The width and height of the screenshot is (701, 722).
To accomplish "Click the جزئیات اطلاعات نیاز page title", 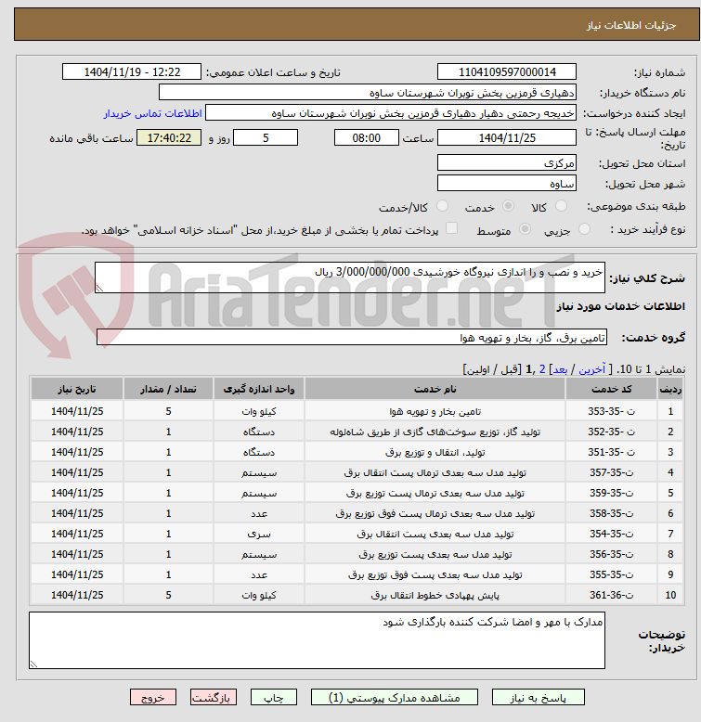I will pos(630,25).
